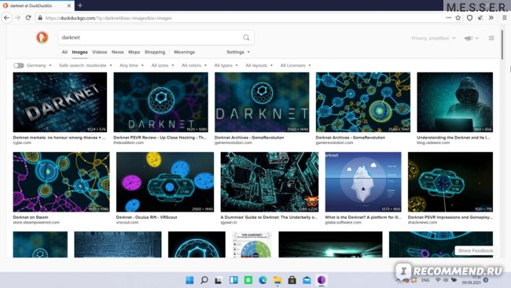
Task: Switch to the Meanings tab
Action: (185, 52)
